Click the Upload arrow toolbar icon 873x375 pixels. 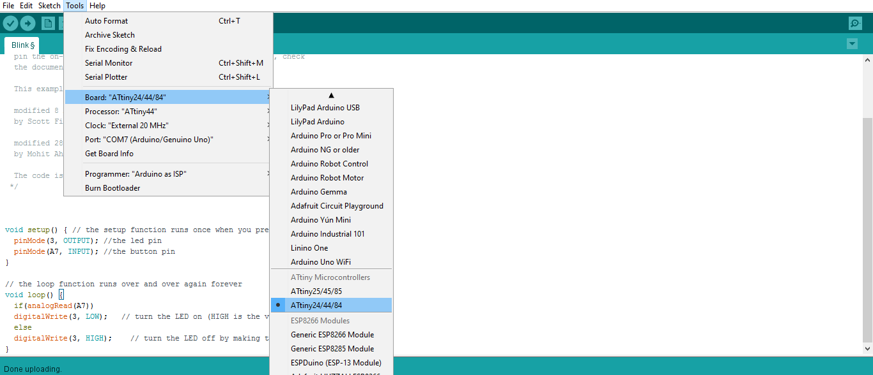(28, 24)
